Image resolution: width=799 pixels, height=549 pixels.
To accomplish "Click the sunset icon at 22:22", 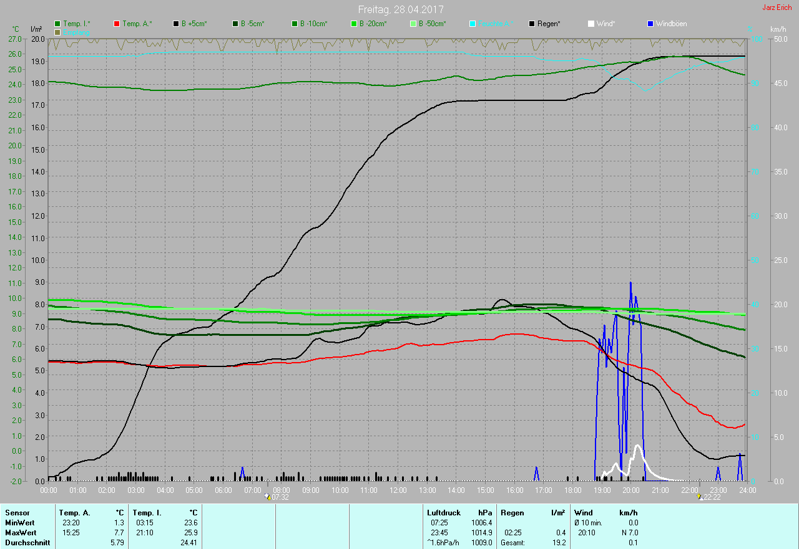I will 700,497.
